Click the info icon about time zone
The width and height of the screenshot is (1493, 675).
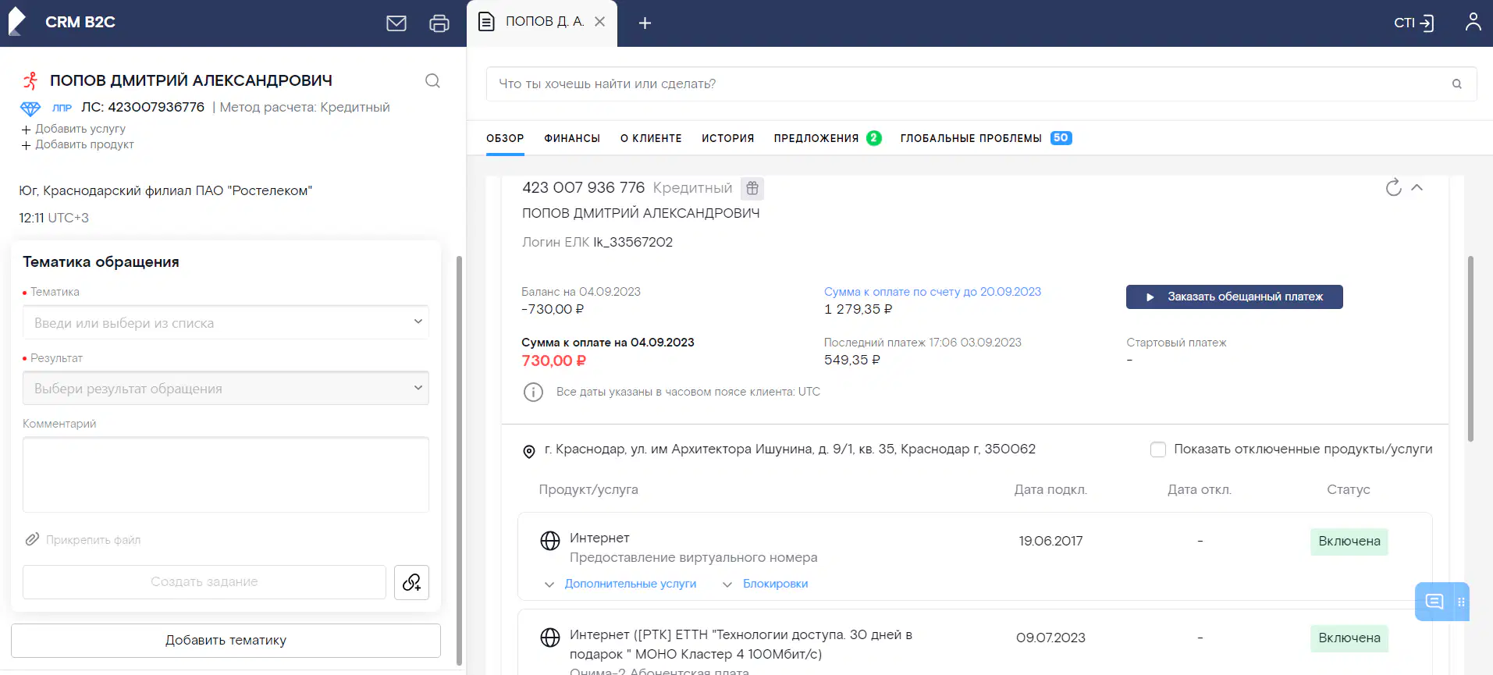(x=533, y=392)
